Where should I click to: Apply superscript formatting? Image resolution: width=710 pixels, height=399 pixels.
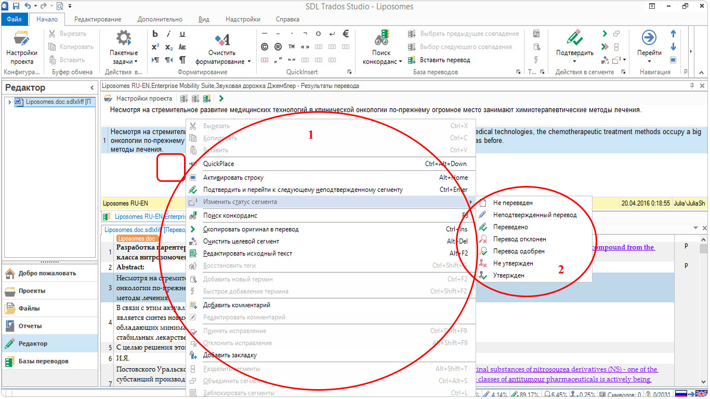tap(155, 47)
